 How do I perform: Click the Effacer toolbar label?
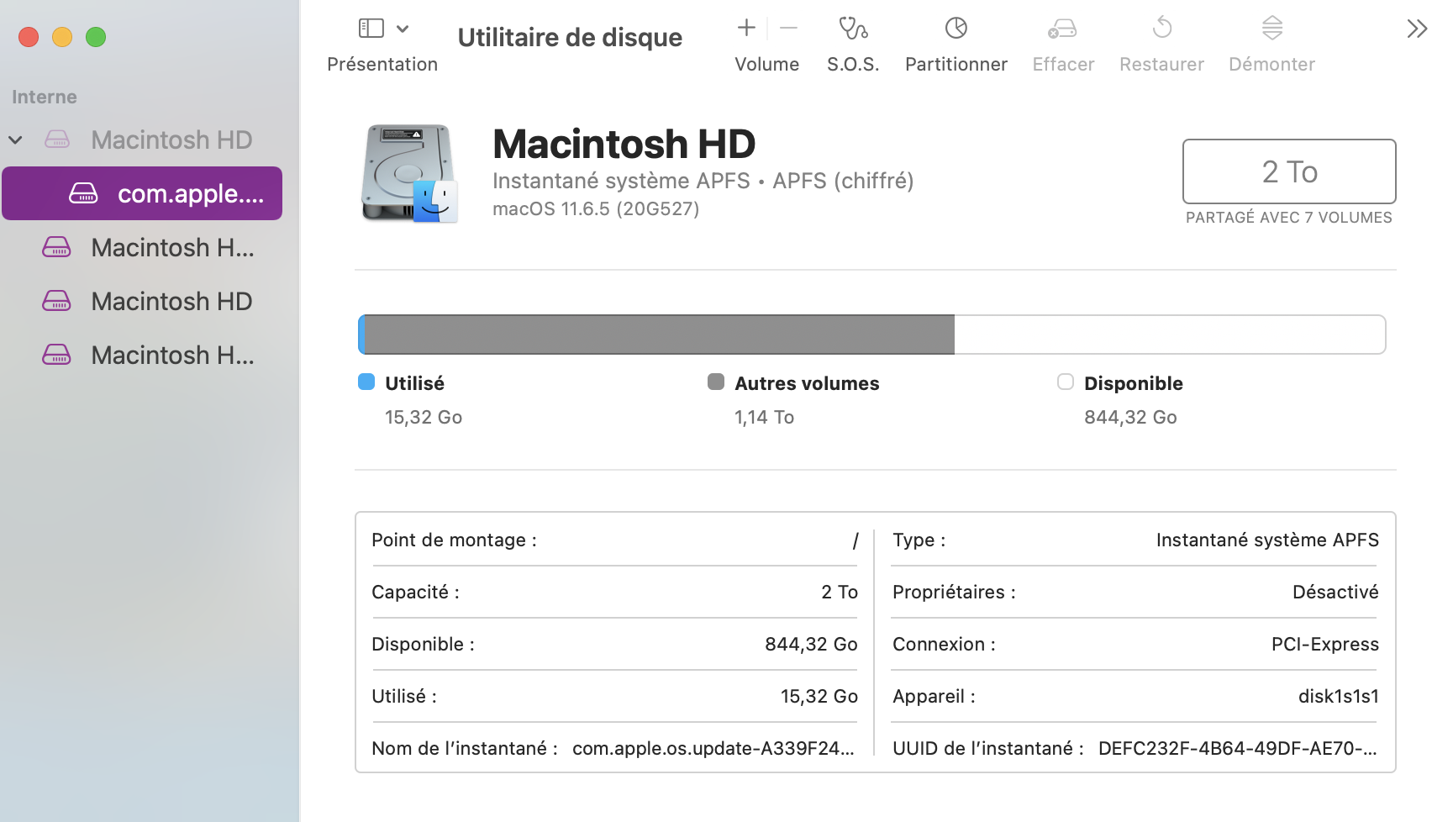tap(1063, 65)
